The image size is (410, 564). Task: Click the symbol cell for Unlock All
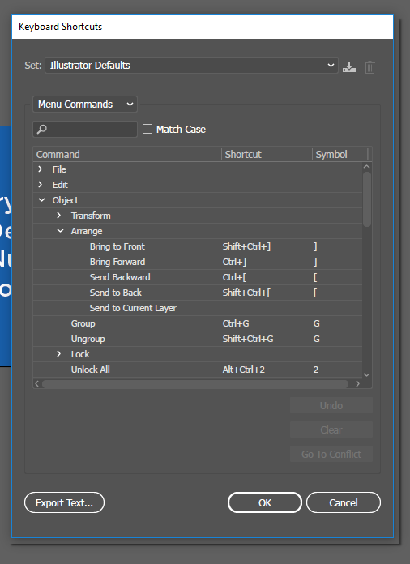(x=316, y=370)
